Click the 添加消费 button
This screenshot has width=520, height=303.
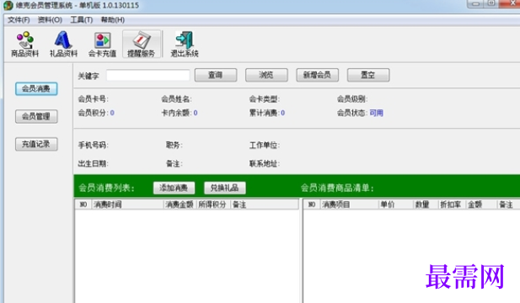[x=174, y=188]
